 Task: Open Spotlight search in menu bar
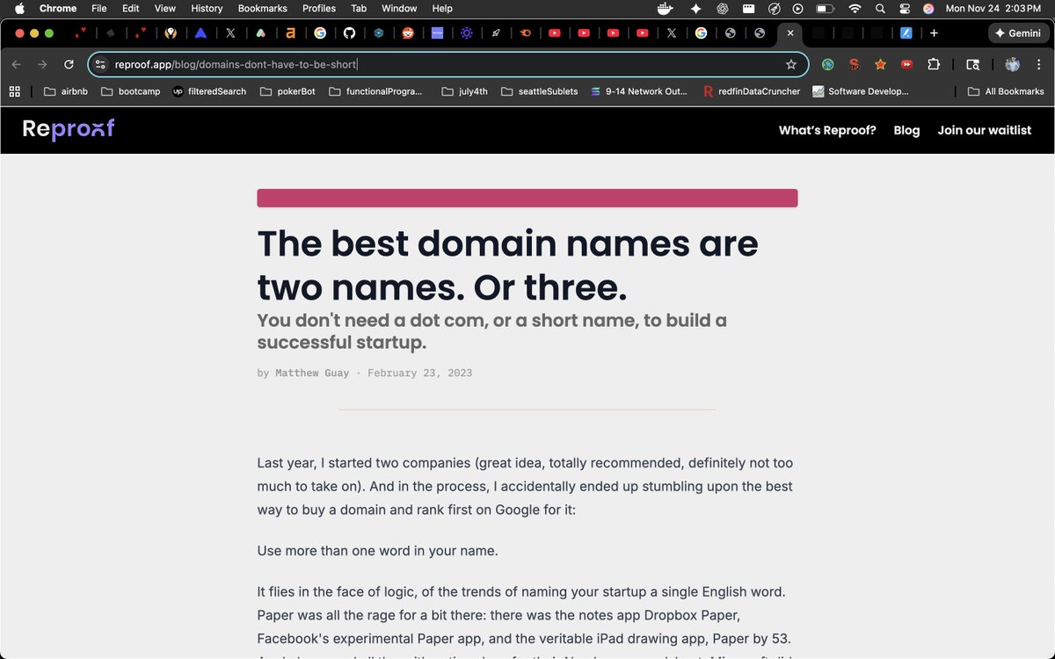(x=880, y=8)
